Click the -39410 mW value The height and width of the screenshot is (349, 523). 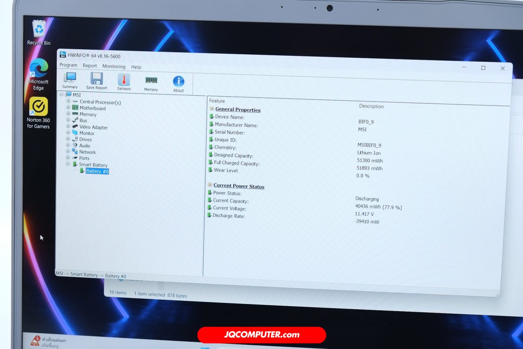pyautogui.click(x=367, y=222)
